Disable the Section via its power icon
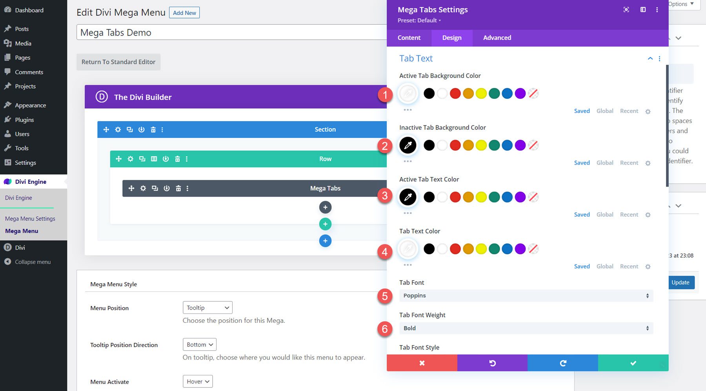The image size is (706, 391). coord(141,129)
